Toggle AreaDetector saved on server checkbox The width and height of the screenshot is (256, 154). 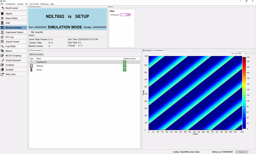[x=125, y=62]
